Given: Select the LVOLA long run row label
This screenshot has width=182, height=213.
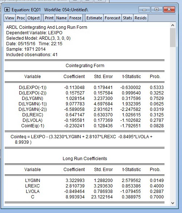Looking at the screenshot, I should [32, 191].
